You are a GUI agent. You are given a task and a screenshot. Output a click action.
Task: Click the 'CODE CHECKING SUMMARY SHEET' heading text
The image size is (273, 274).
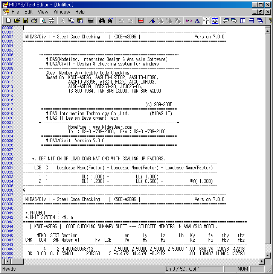pos(96,226)
